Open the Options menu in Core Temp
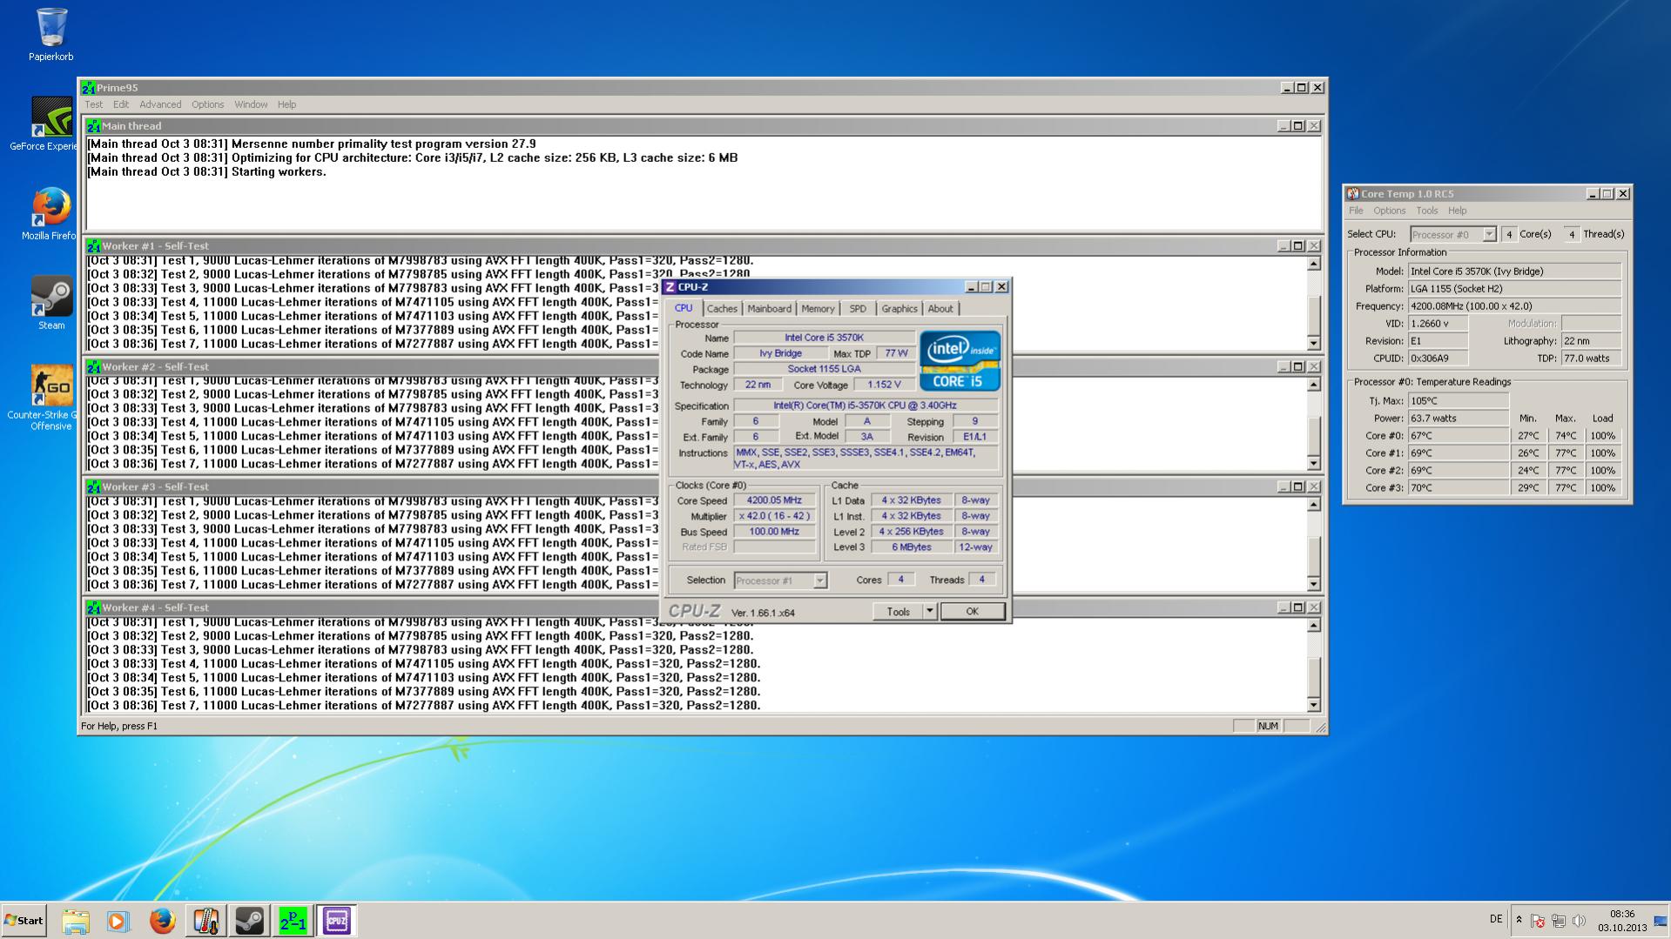This screenshot has width=1671, height=939. point(1390,211)
